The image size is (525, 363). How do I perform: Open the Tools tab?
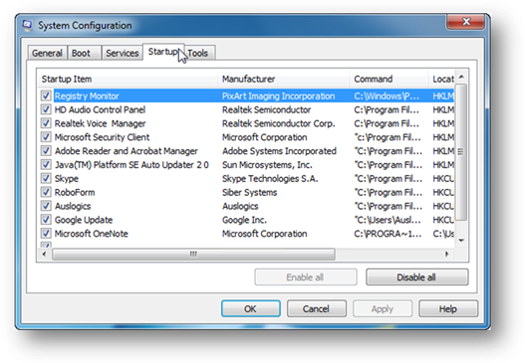coord(199,53)
